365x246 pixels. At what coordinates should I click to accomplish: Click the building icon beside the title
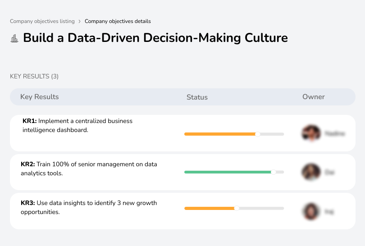pos(14,38)
